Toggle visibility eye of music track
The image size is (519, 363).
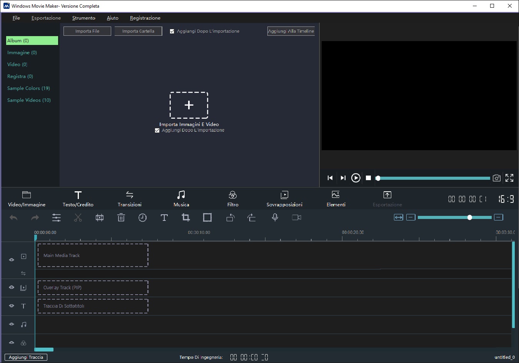coord(12,324)
